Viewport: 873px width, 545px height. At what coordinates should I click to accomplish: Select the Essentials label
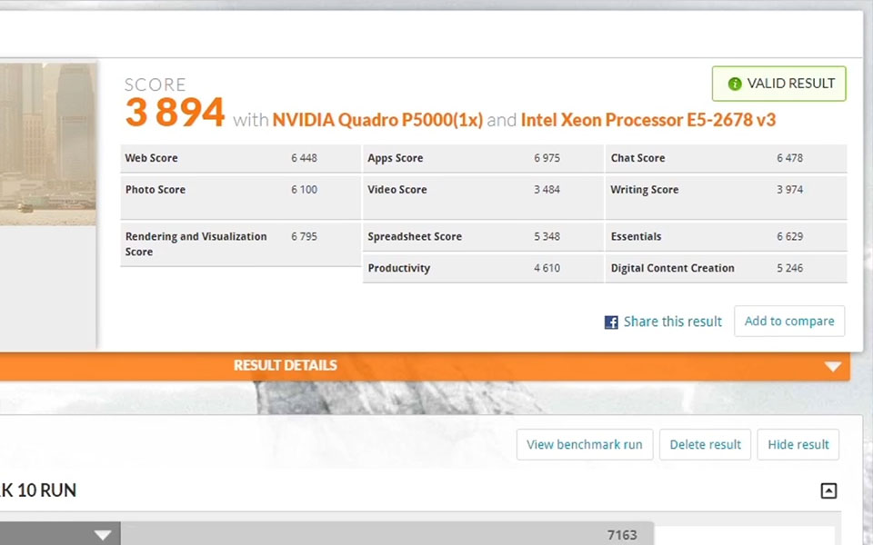(x=637, y=236)
